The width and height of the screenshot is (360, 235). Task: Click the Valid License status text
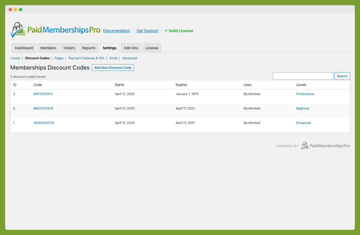pyautogui.click(x=181, y=31)
